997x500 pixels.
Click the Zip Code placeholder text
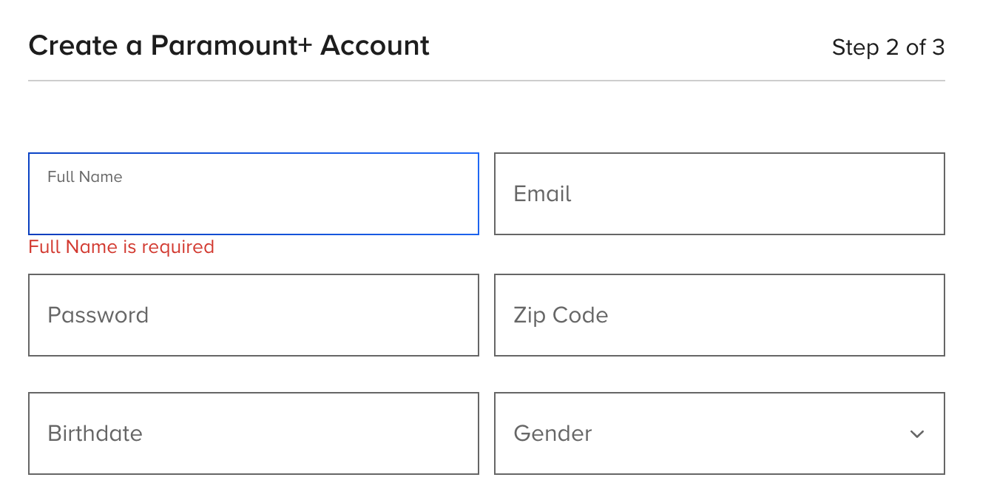pos(561,315)
